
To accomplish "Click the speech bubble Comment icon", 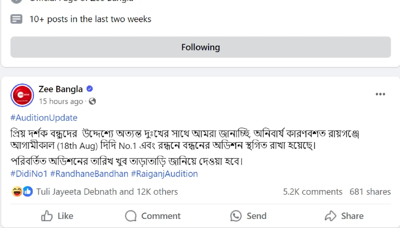I will click(130, 216).
